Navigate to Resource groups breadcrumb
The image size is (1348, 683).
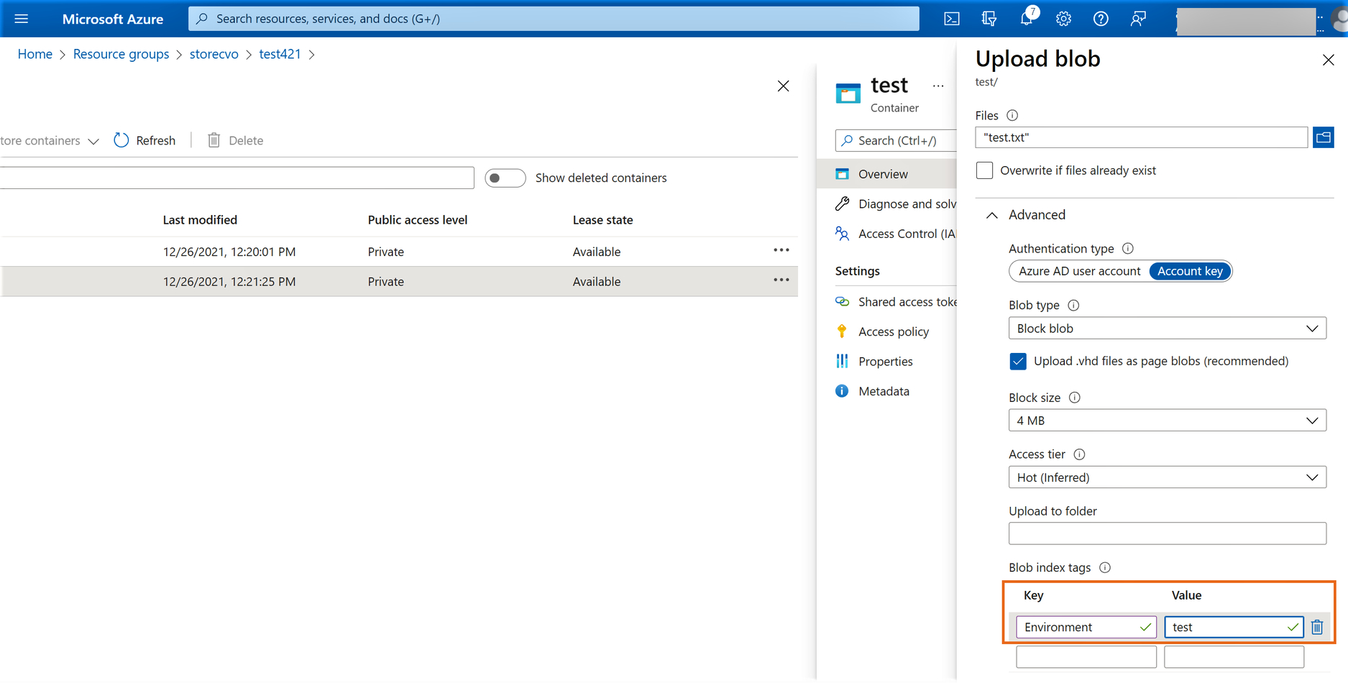click(121, 54)
